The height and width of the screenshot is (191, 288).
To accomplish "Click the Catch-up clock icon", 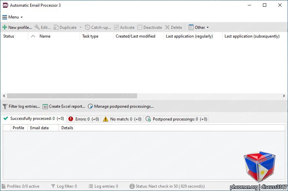I will (87, 27).
